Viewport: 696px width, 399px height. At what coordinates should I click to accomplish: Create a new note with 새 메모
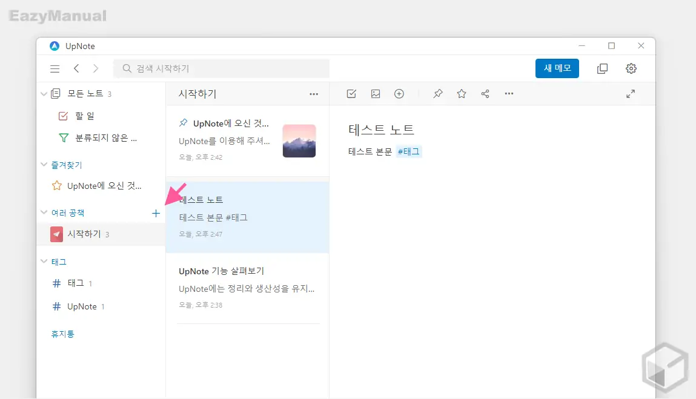557,68
